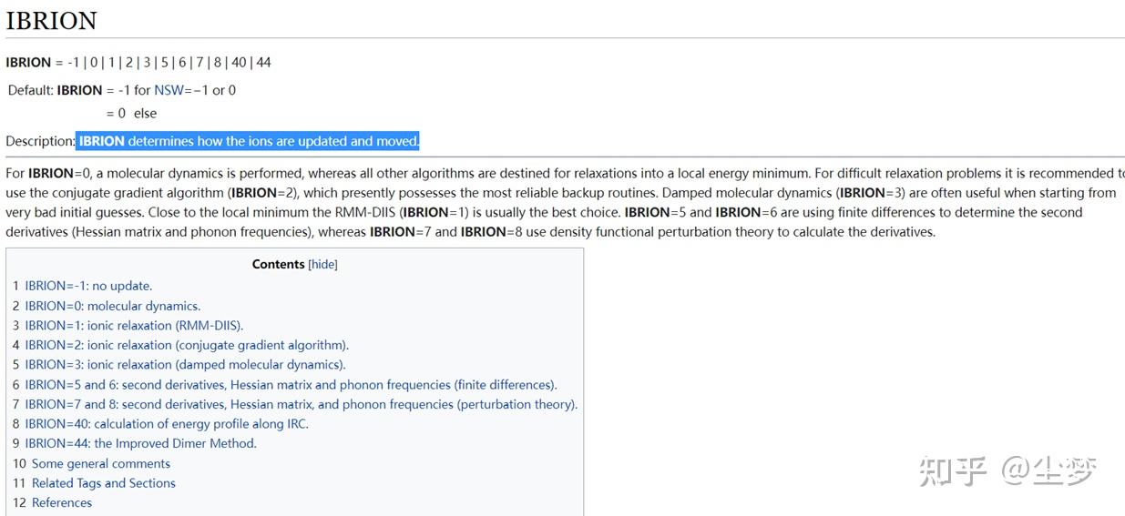Jump to IBRION=1 ionic relaxation (RMM-DIIS)

134,325
